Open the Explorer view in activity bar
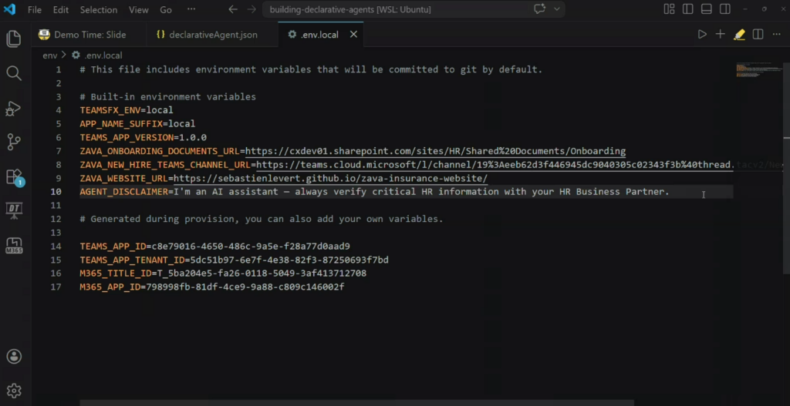The width and height of the screenshot is (790, 406). click(13, 39)
